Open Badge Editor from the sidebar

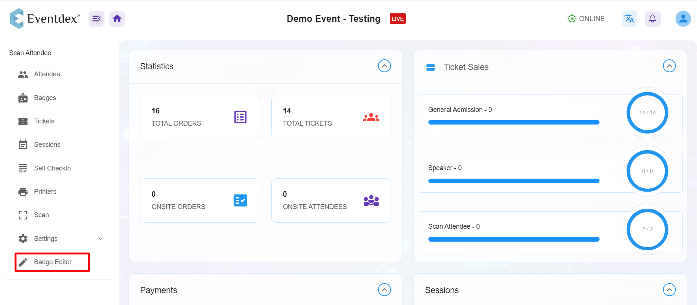52,262
